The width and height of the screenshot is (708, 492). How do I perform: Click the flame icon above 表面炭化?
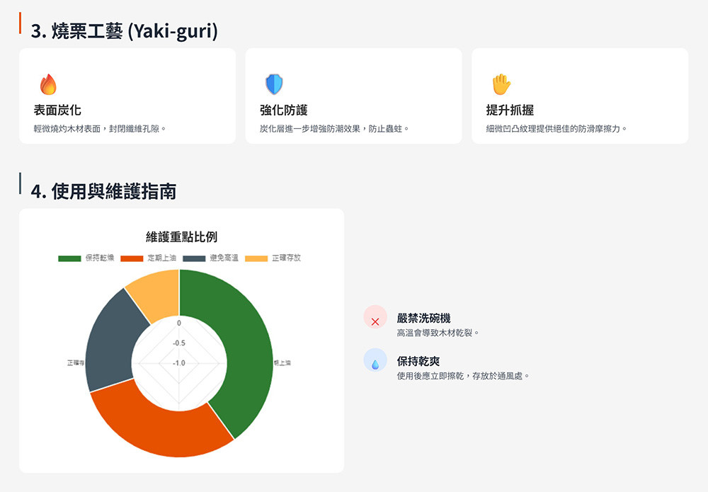tap(48, 84)
